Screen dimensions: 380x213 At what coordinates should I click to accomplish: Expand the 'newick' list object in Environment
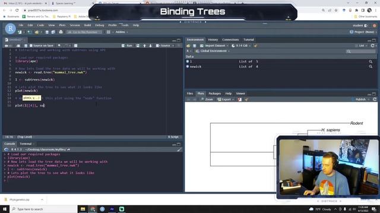click(188, 66)
